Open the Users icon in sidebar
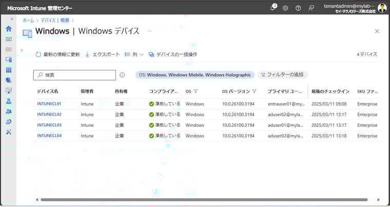This screenshot has width=390, height=207. pos(9,101)
